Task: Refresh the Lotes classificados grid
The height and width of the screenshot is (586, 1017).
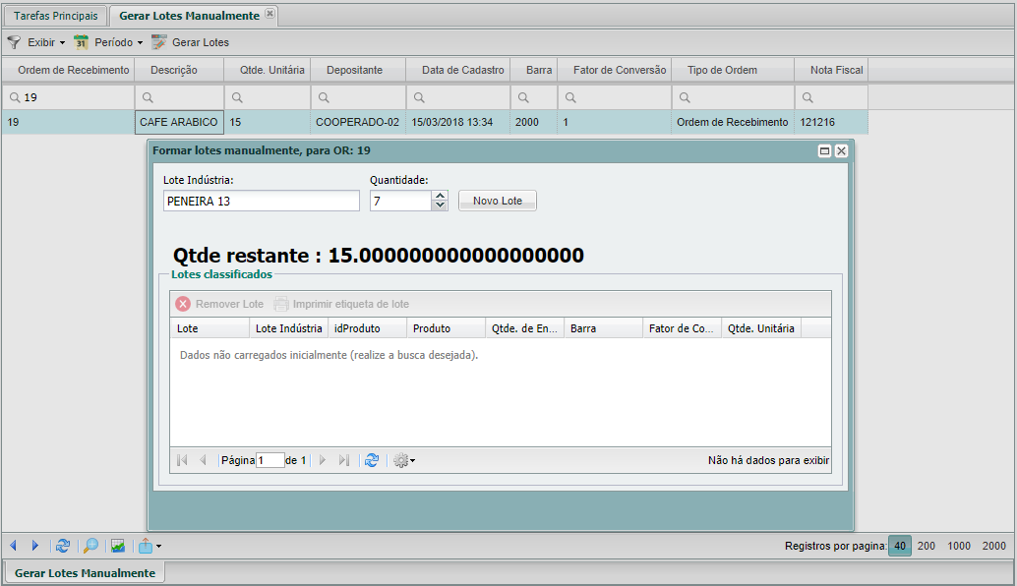Action: point(372,460)
